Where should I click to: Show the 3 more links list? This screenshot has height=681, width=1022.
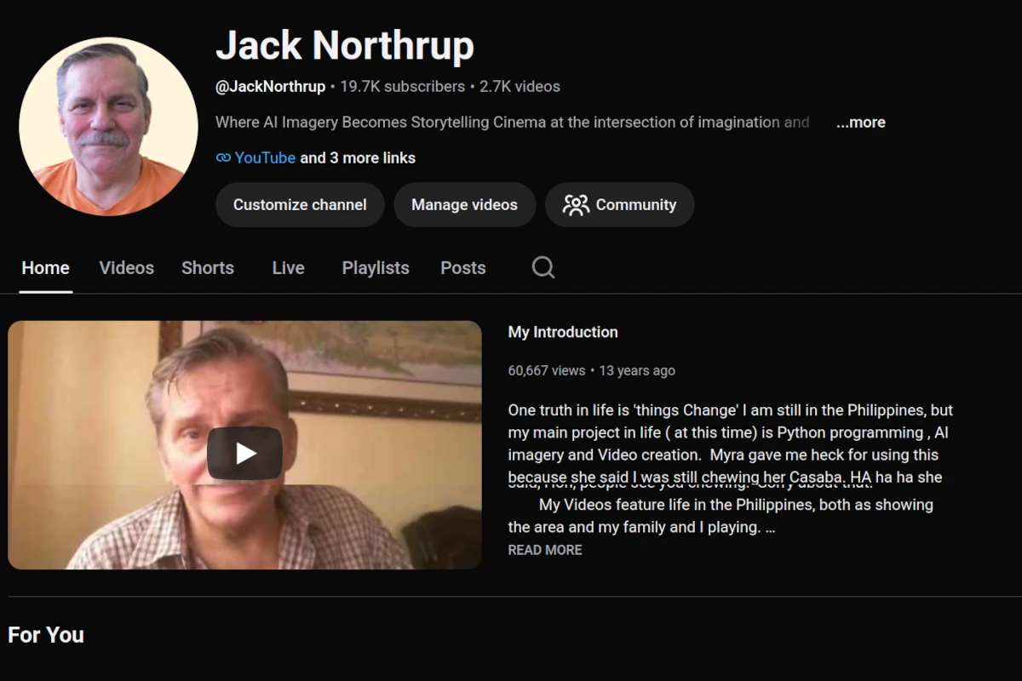click(358, 158)
